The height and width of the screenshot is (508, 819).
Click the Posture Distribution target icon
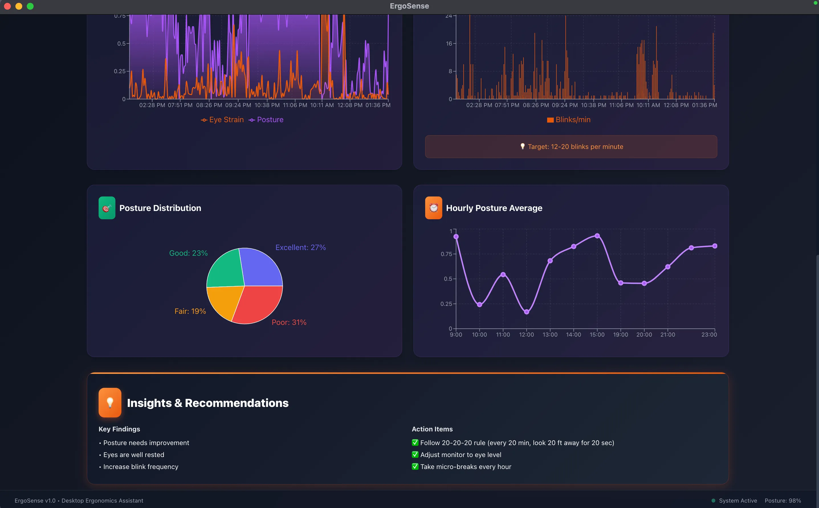107,208
